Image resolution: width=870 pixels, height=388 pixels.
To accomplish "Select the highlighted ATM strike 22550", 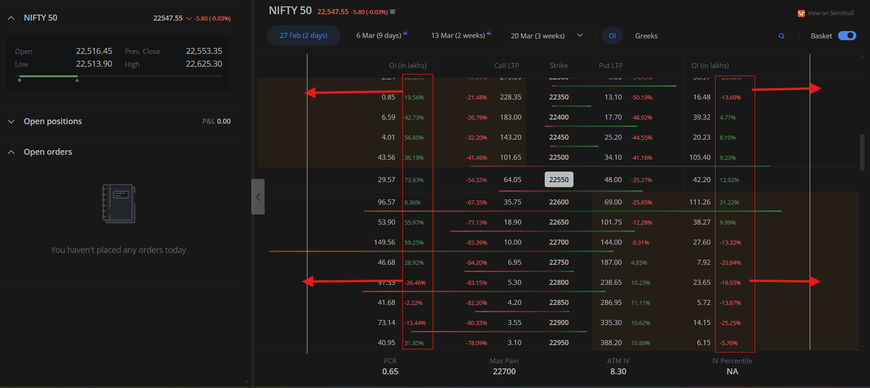I will (x=559, y=179).
